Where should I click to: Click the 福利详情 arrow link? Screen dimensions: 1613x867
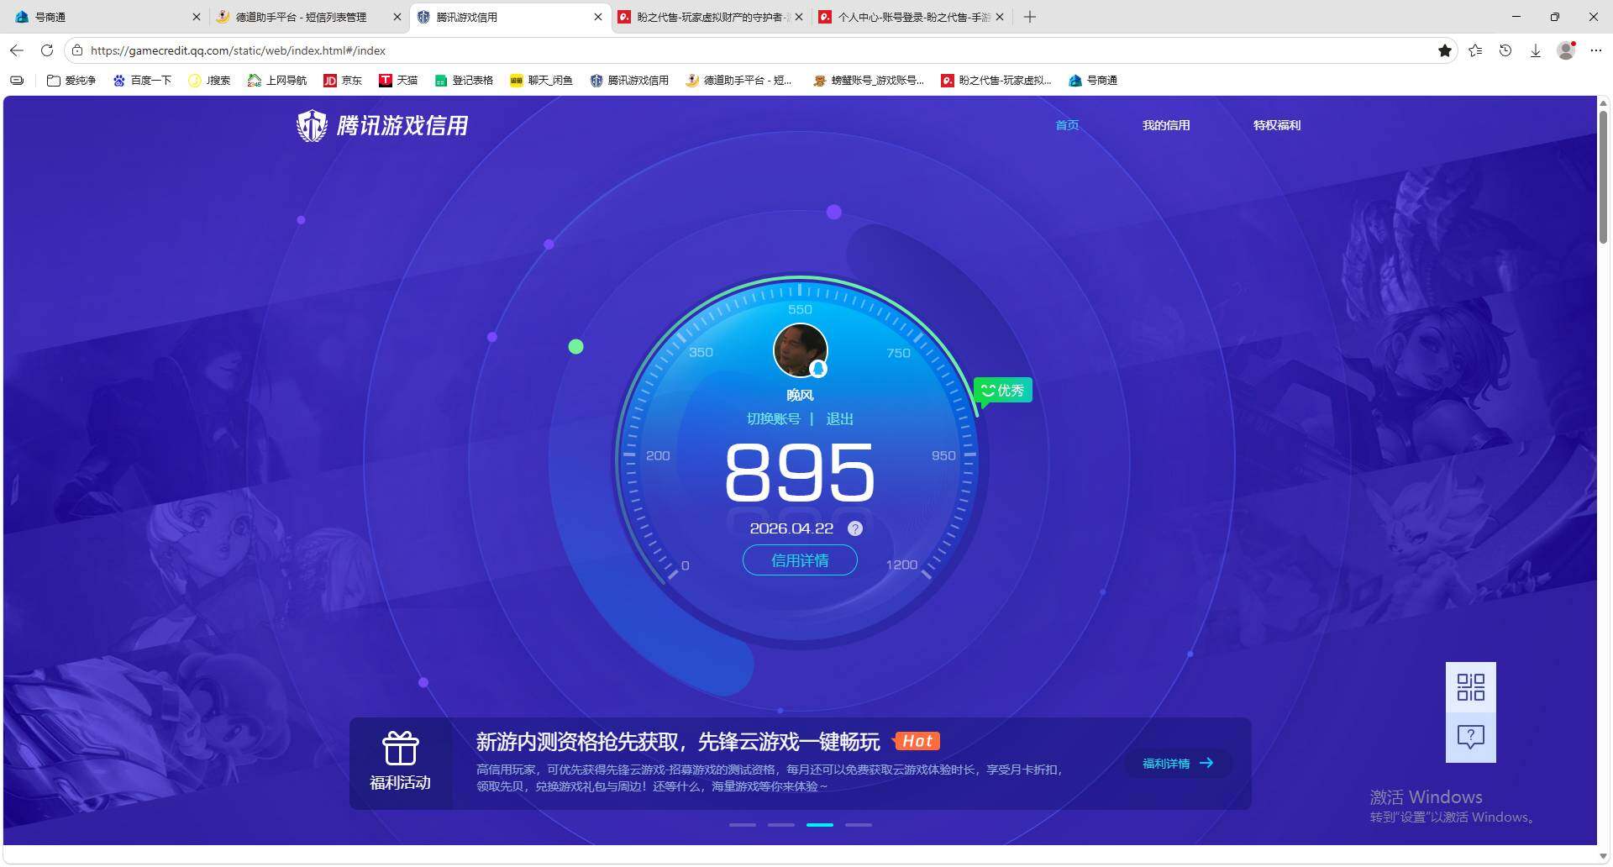click(x=1176, y=763)
